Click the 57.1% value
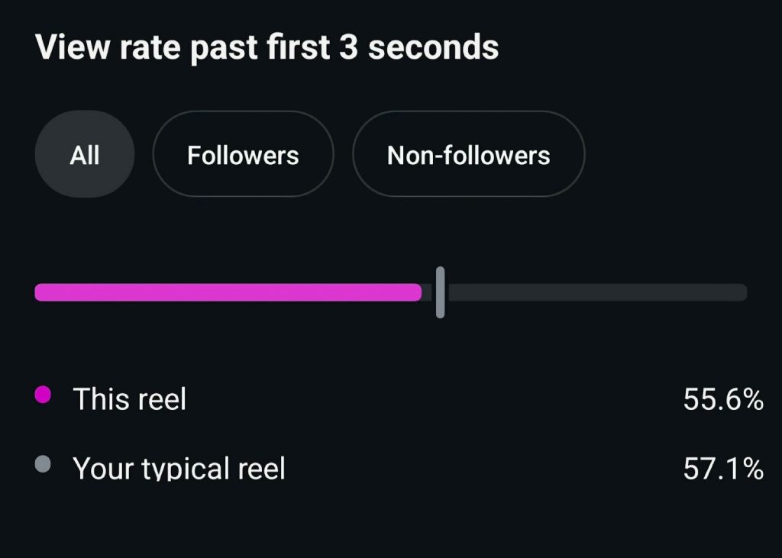 click(x=722, y=469)
